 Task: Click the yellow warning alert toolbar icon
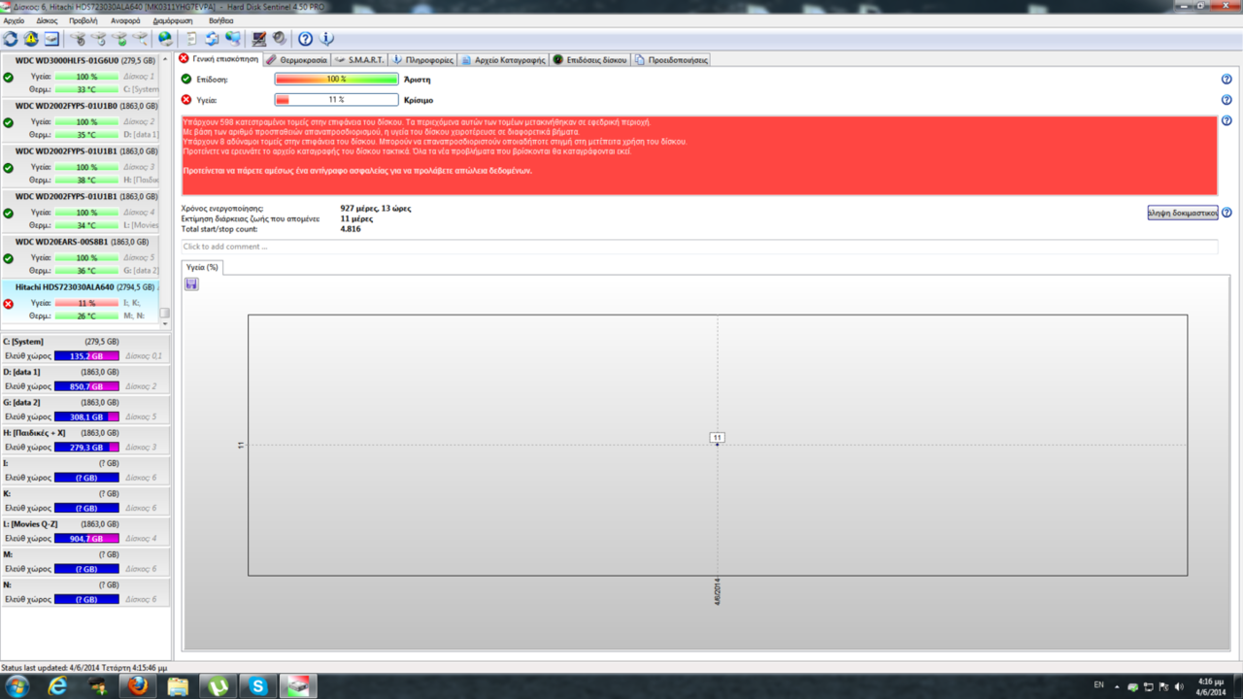tap(31, 39)
